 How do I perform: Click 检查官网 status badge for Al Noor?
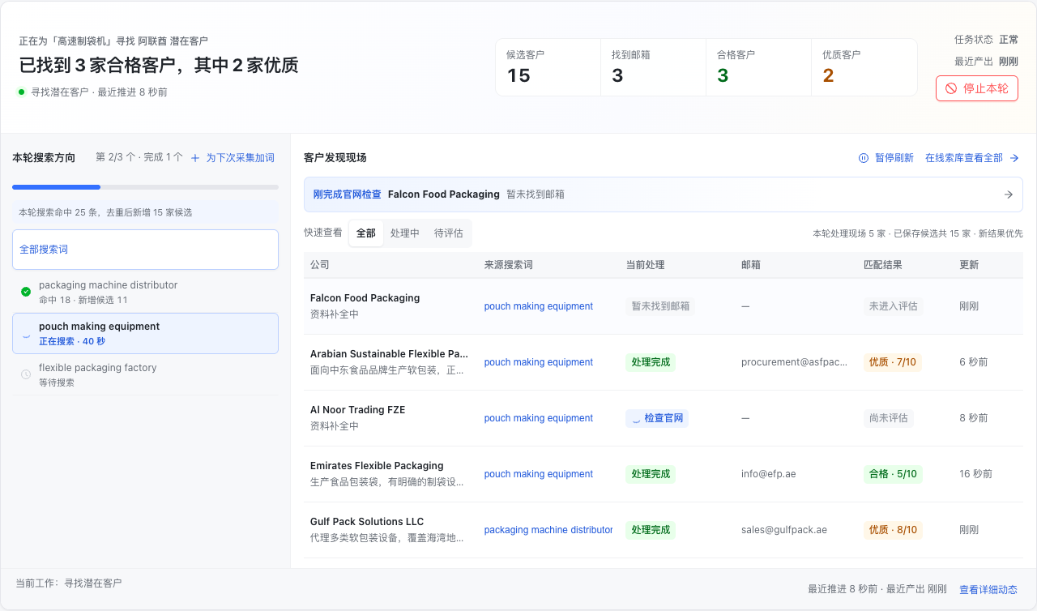pyautogui.click(x=657, y=418)
